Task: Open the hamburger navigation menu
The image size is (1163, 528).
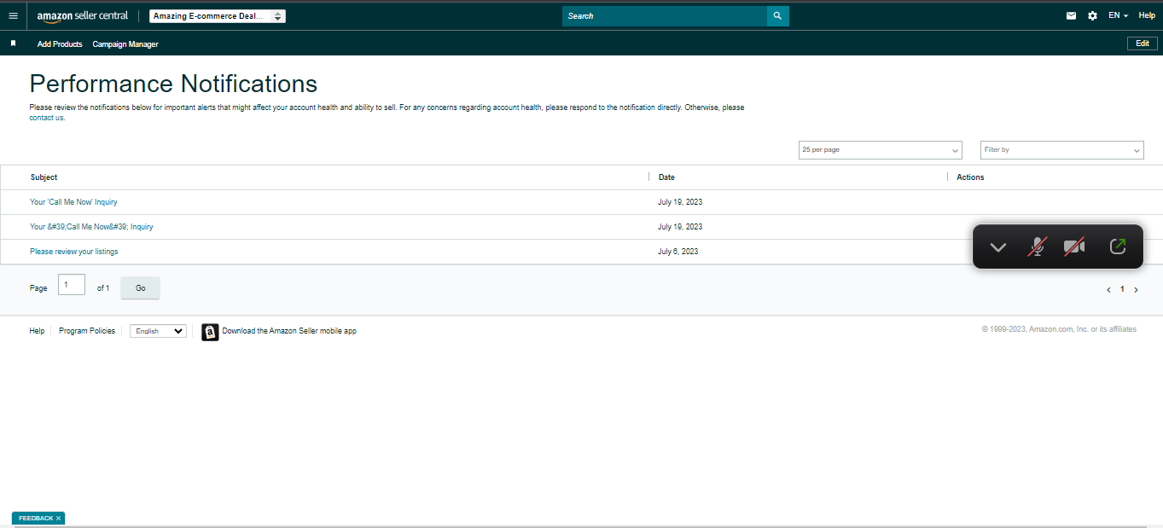Action: pyautogui.click(x=13, y=16)
